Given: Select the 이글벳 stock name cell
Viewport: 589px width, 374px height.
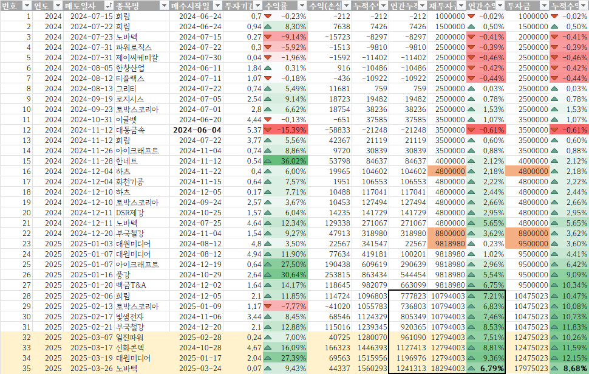Looking at the screenshot, I should tap(141, 120).
